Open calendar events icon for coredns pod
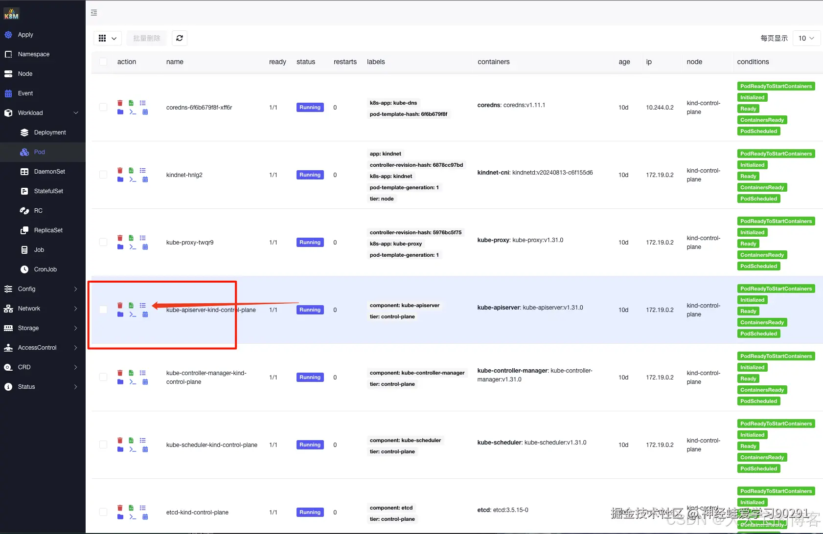Viewport: 823px width, 534px height. 145,112
